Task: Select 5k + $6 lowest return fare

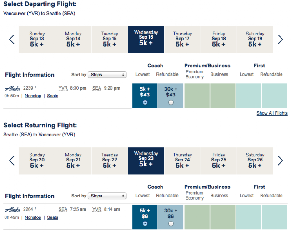Action: click(145, 217)
